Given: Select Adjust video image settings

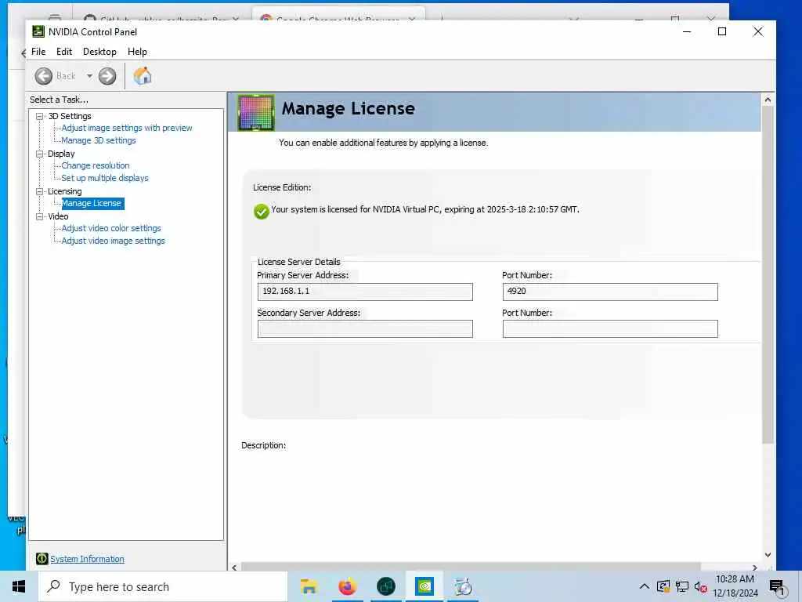Looking at the screenshot, I should coord(114,241).
